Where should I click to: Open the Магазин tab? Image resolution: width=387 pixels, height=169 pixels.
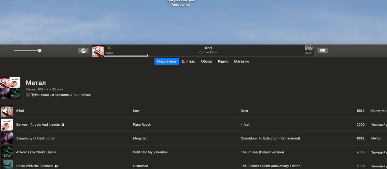pos(241,61)
